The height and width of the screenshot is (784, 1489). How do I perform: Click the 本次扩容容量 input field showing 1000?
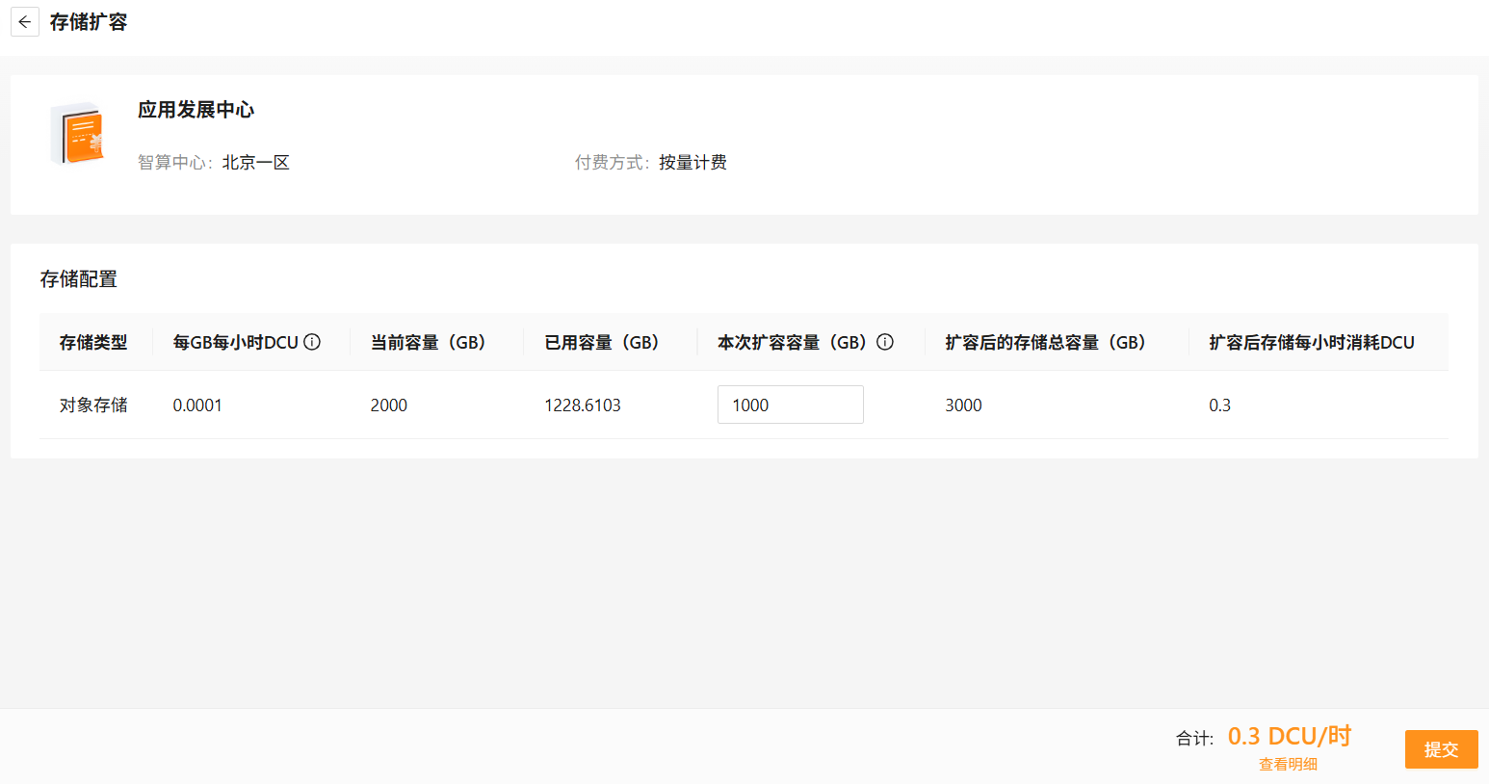[790, 405]
